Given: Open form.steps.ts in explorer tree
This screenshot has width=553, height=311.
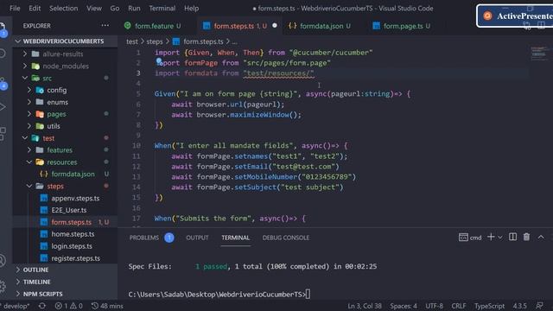Looking at the screenshot, I should coord(66,222).
